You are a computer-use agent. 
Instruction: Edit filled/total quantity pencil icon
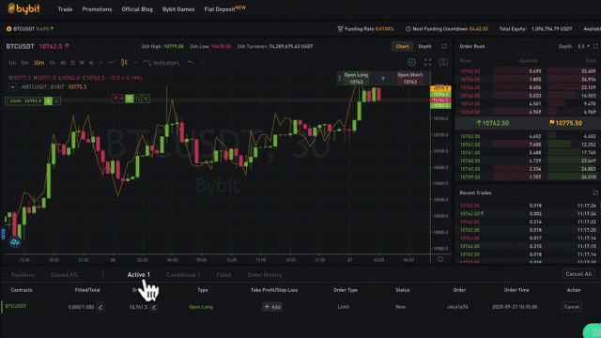(100, 307)
